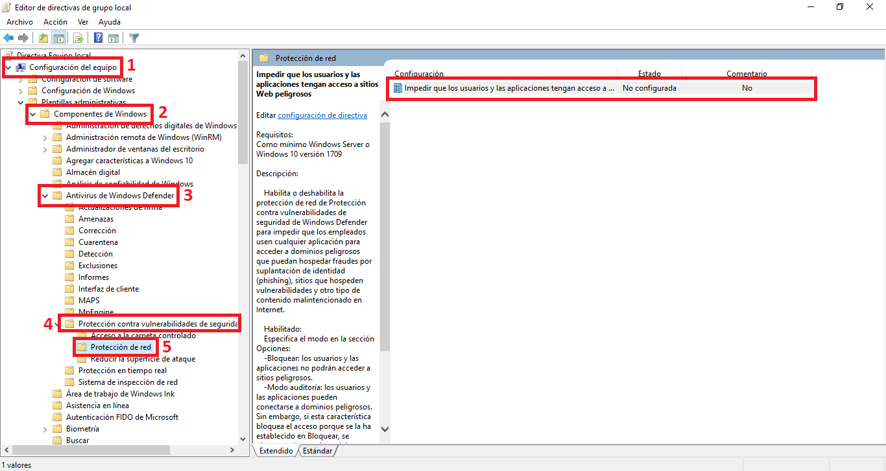
Task: Open the Ver menu
Action: (x=83, y=22)
